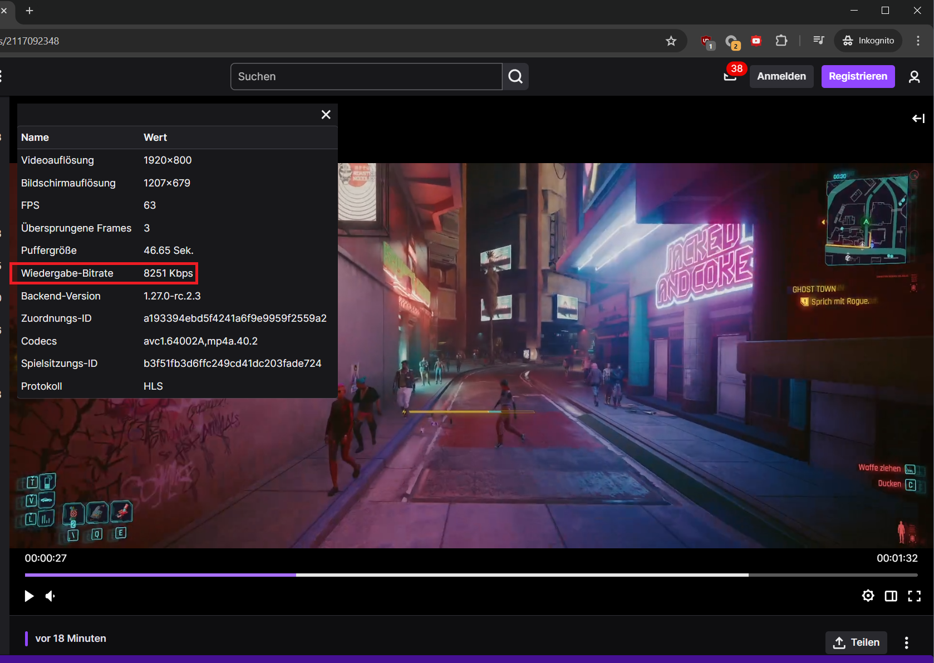
Task: Mute the video volume
Action: 51,596
